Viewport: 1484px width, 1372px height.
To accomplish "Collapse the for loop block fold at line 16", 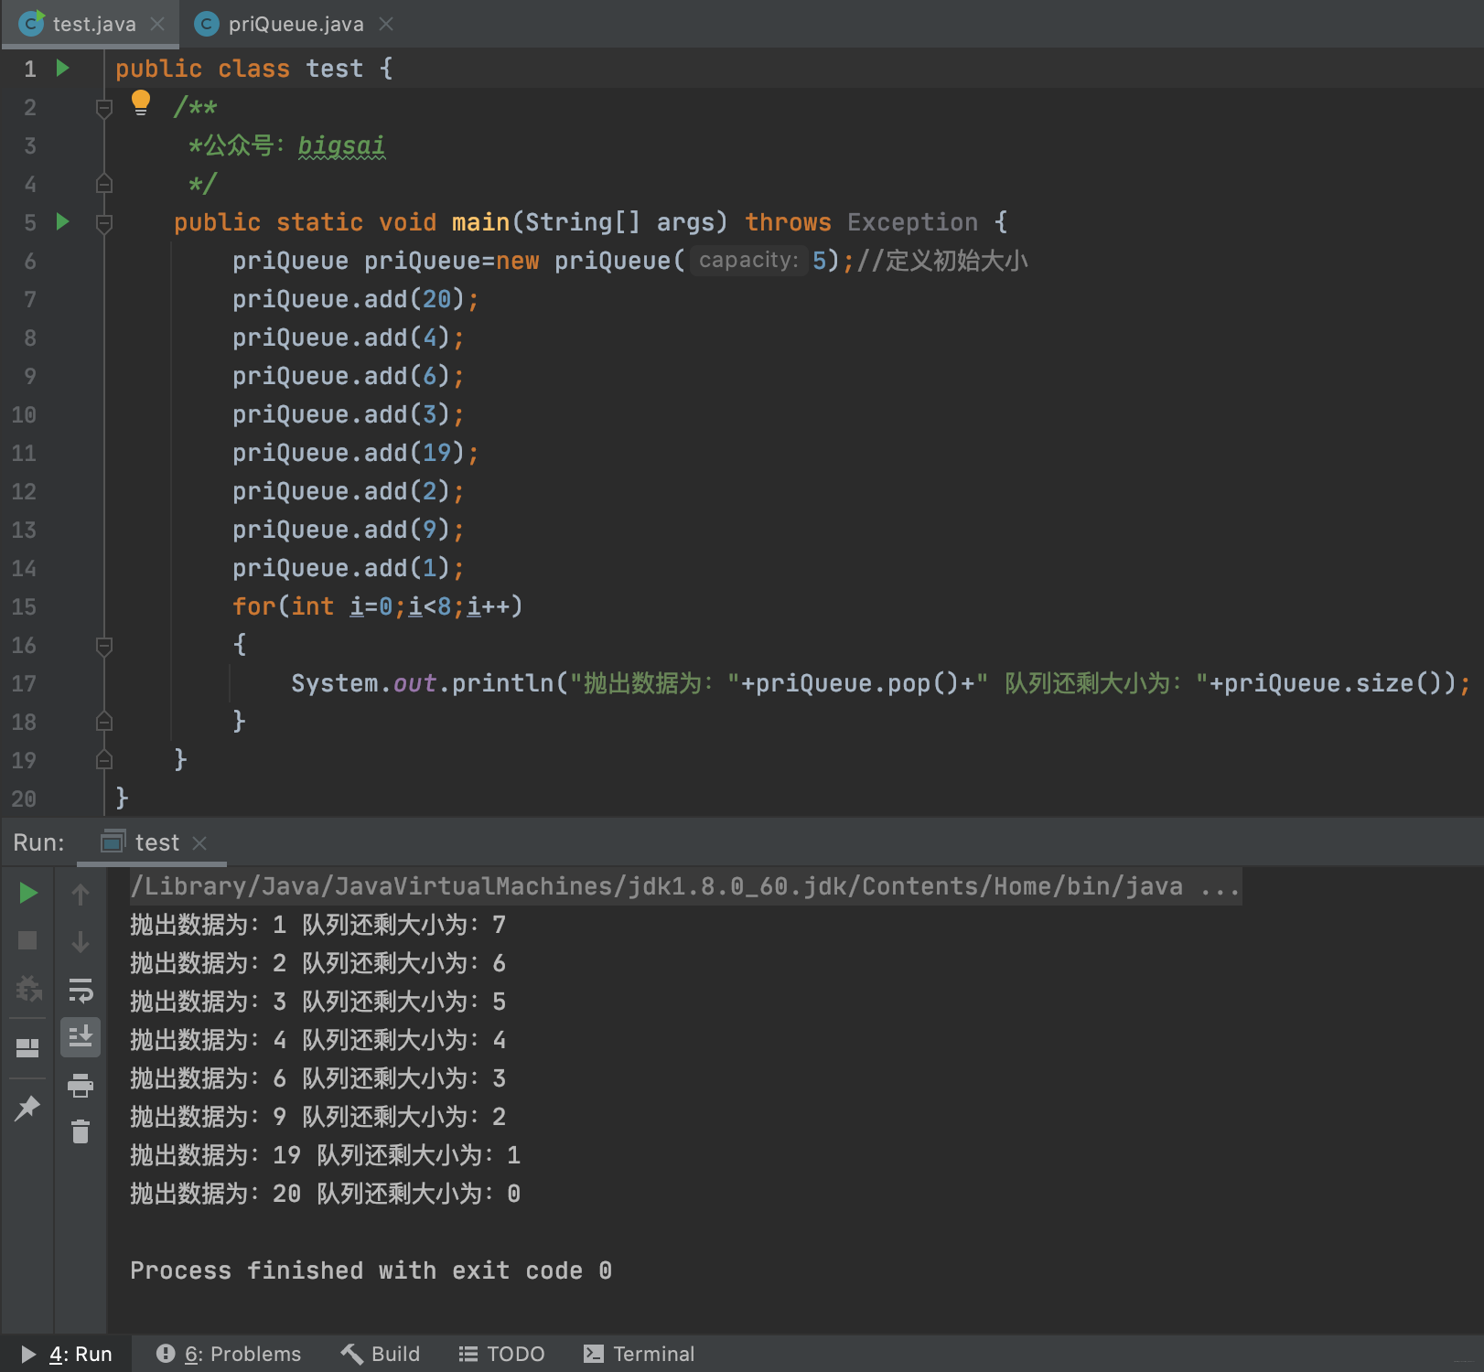I will coord(104,646).
